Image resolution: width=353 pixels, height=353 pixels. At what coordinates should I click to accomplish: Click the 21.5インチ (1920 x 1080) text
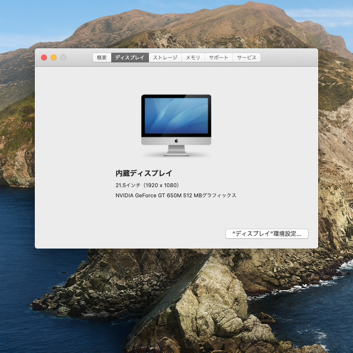click(x=147, y=185)
